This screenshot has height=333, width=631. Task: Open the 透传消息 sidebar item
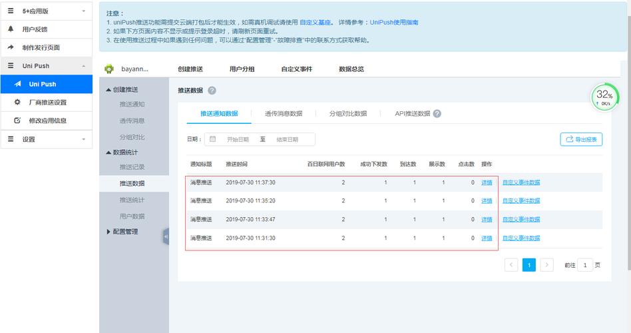click(x=132, y=121)
